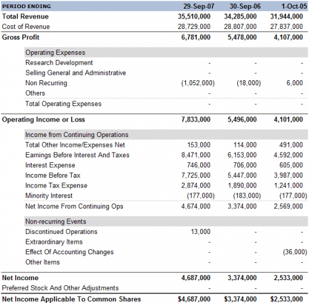
Task: Select the Cost of Revenue label
Action: [x=26, y=27]
